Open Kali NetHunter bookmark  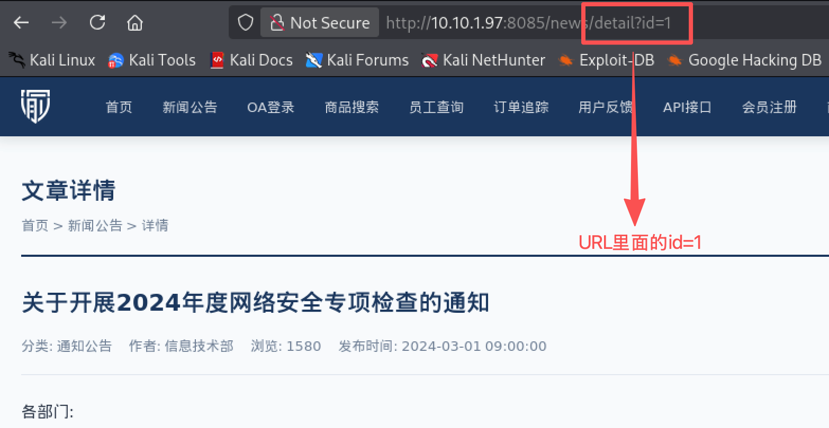coord(483,60)
